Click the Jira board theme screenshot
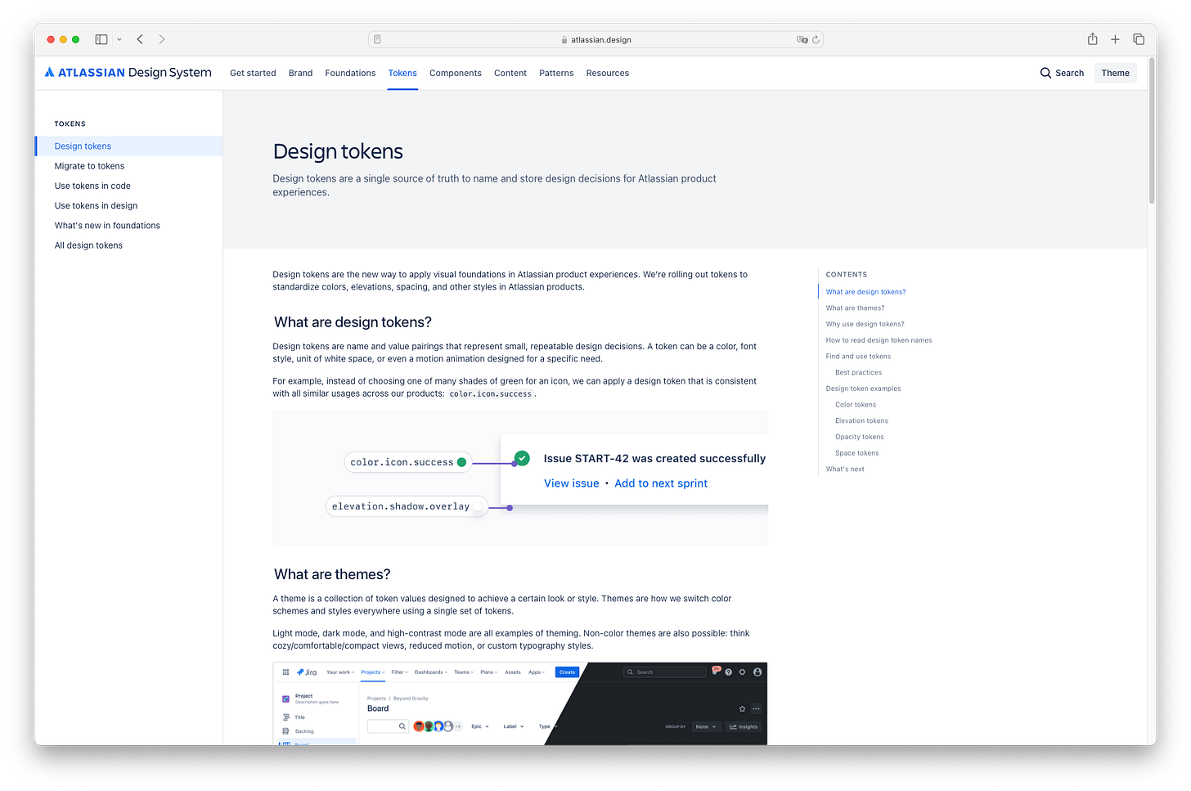This screenshot has width=1191, height=791. pyautogui.click(x=520, y=703)
